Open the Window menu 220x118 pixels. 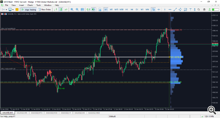point(48,5)
